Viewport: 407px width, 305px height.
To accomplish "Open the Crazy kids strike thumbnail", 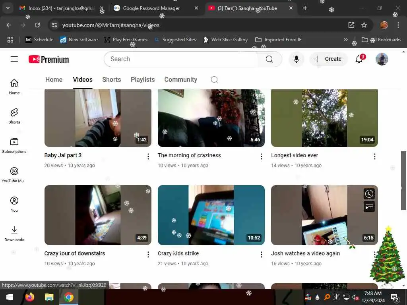I will (211, 215).
